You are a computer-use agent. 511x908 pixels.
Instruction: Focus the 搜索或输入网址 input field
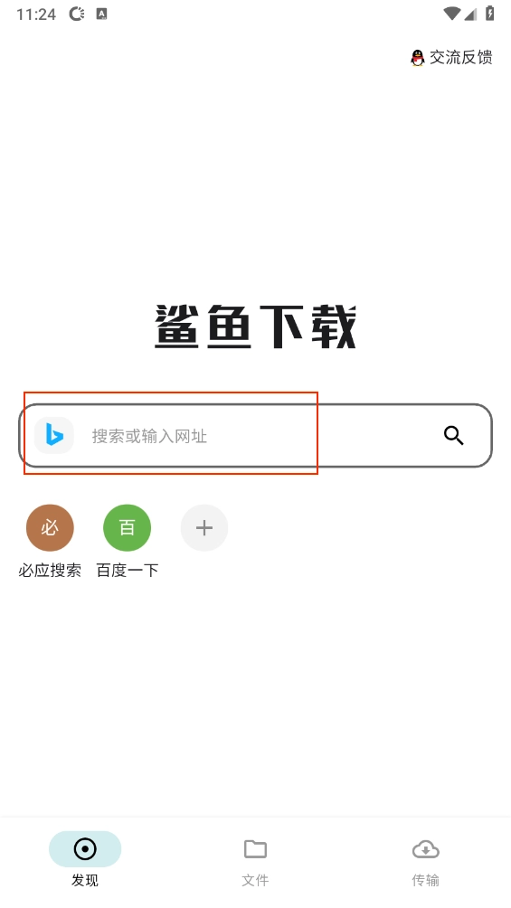[255, 436]
